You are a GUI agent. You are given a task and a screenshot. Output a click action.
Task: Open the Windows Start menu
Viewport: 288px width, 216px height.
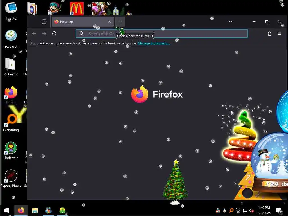pyautogui.click(x=7, y=210)
